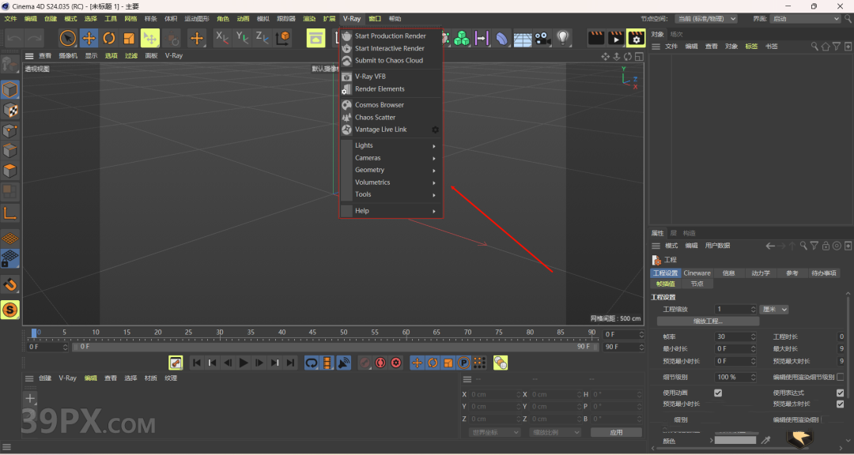Screen dimensions: 854x455
Task: Activate the Move tool in top toolbar
Action: click(x=89, y=38)
